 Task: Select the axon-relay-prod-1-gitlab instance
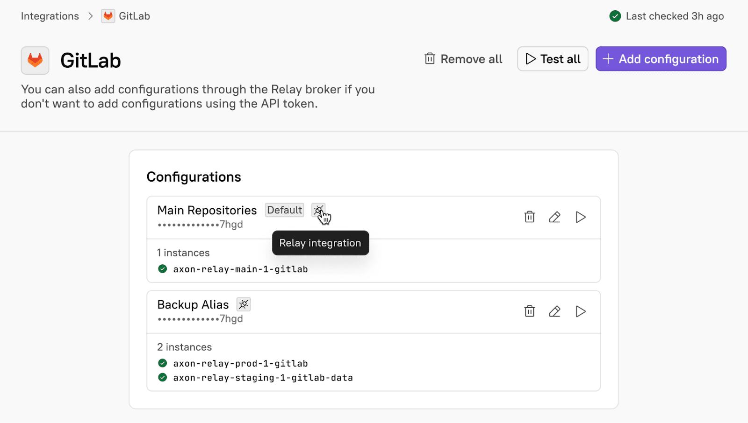[240, 363]
